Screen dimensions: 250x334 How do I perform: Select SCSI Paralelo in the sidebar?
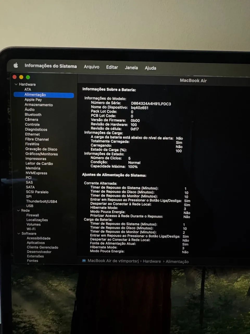pos(37,192)
